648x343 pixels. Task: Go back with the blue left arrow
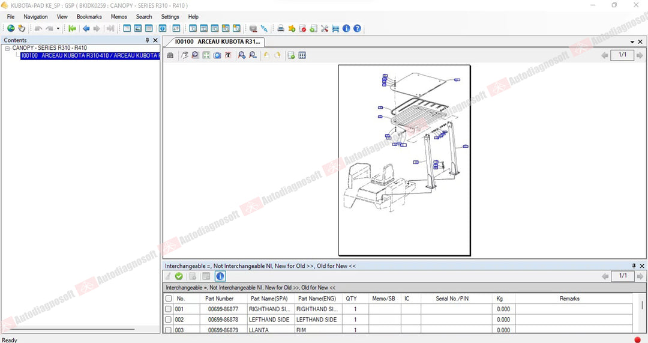pos(86,28)
